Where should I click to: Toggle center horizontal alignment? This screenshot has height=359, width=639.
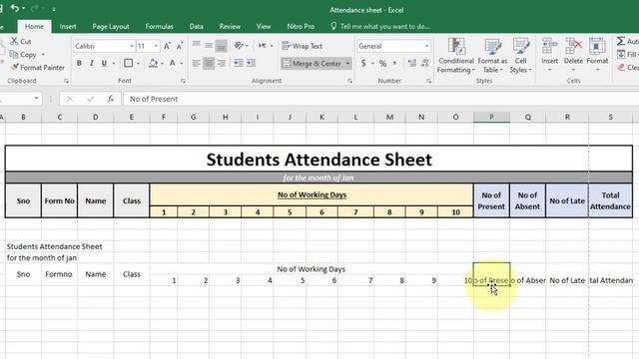[209, 63]
